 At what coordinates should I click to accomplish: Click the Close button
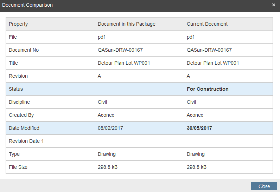coord(264,186)
